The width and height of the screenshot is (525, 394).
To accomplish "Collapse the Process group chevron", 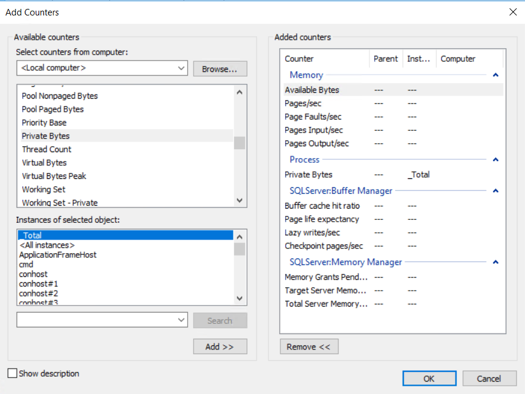I will [495, 160].
